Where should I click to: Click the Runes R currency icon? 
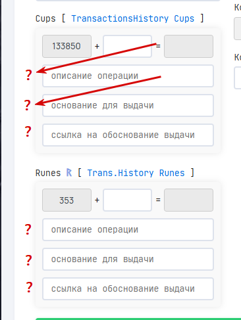(x=69, y=173)
